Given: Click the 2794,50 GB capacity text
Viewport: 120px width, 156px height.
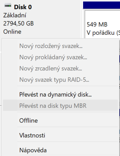Looking at the screenshot, I should [x=18, y=23].
